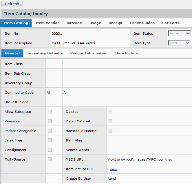The width and height of the screenshot is (192, 184).
Task: Toggle the Dated Material checkbox
Action: coord(110,121)
